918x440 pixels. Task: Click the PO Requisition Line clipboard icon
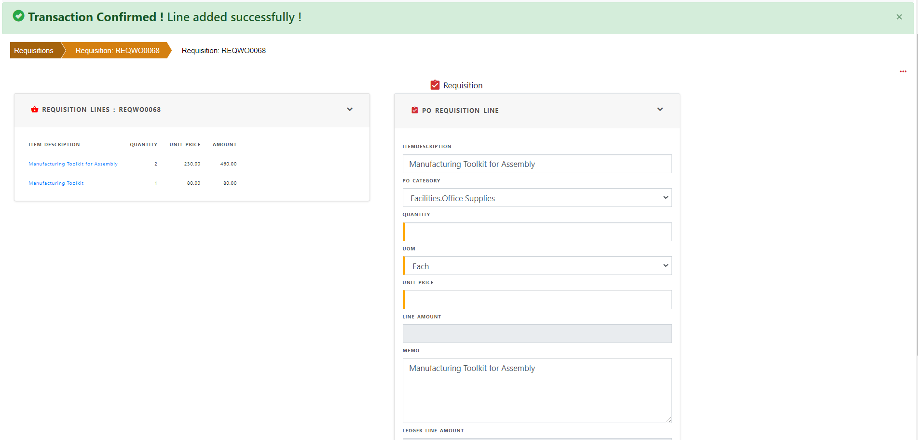pos(414,110)
